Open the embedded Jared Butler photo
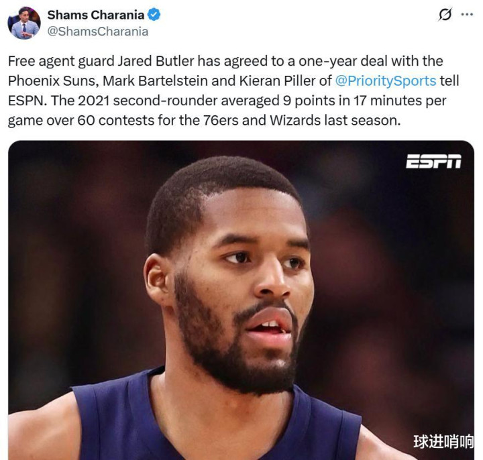The width and height of the screenshot is (483, 460). coord(241,300)
